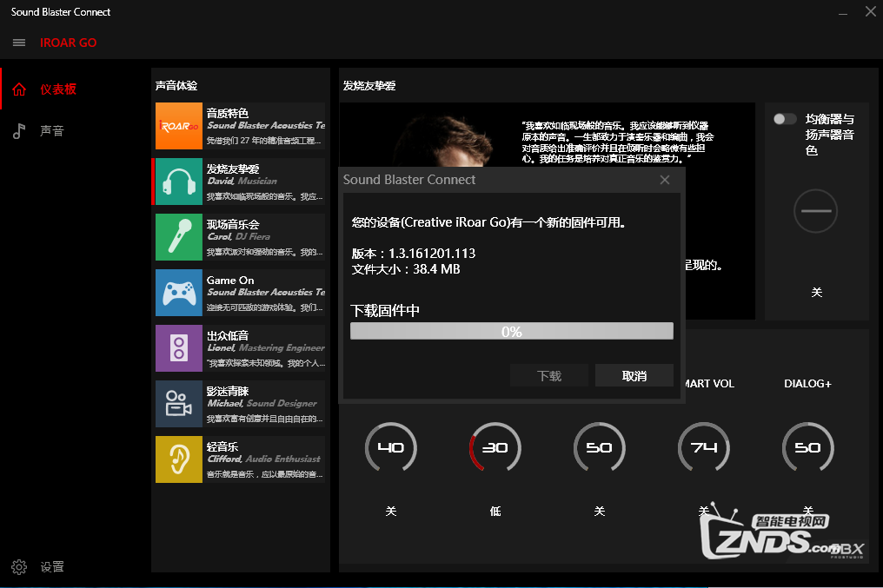Click 关 label under the 40 dial
Image resolution: width=883 pixels, height=588 pixels.
(391, 511)
